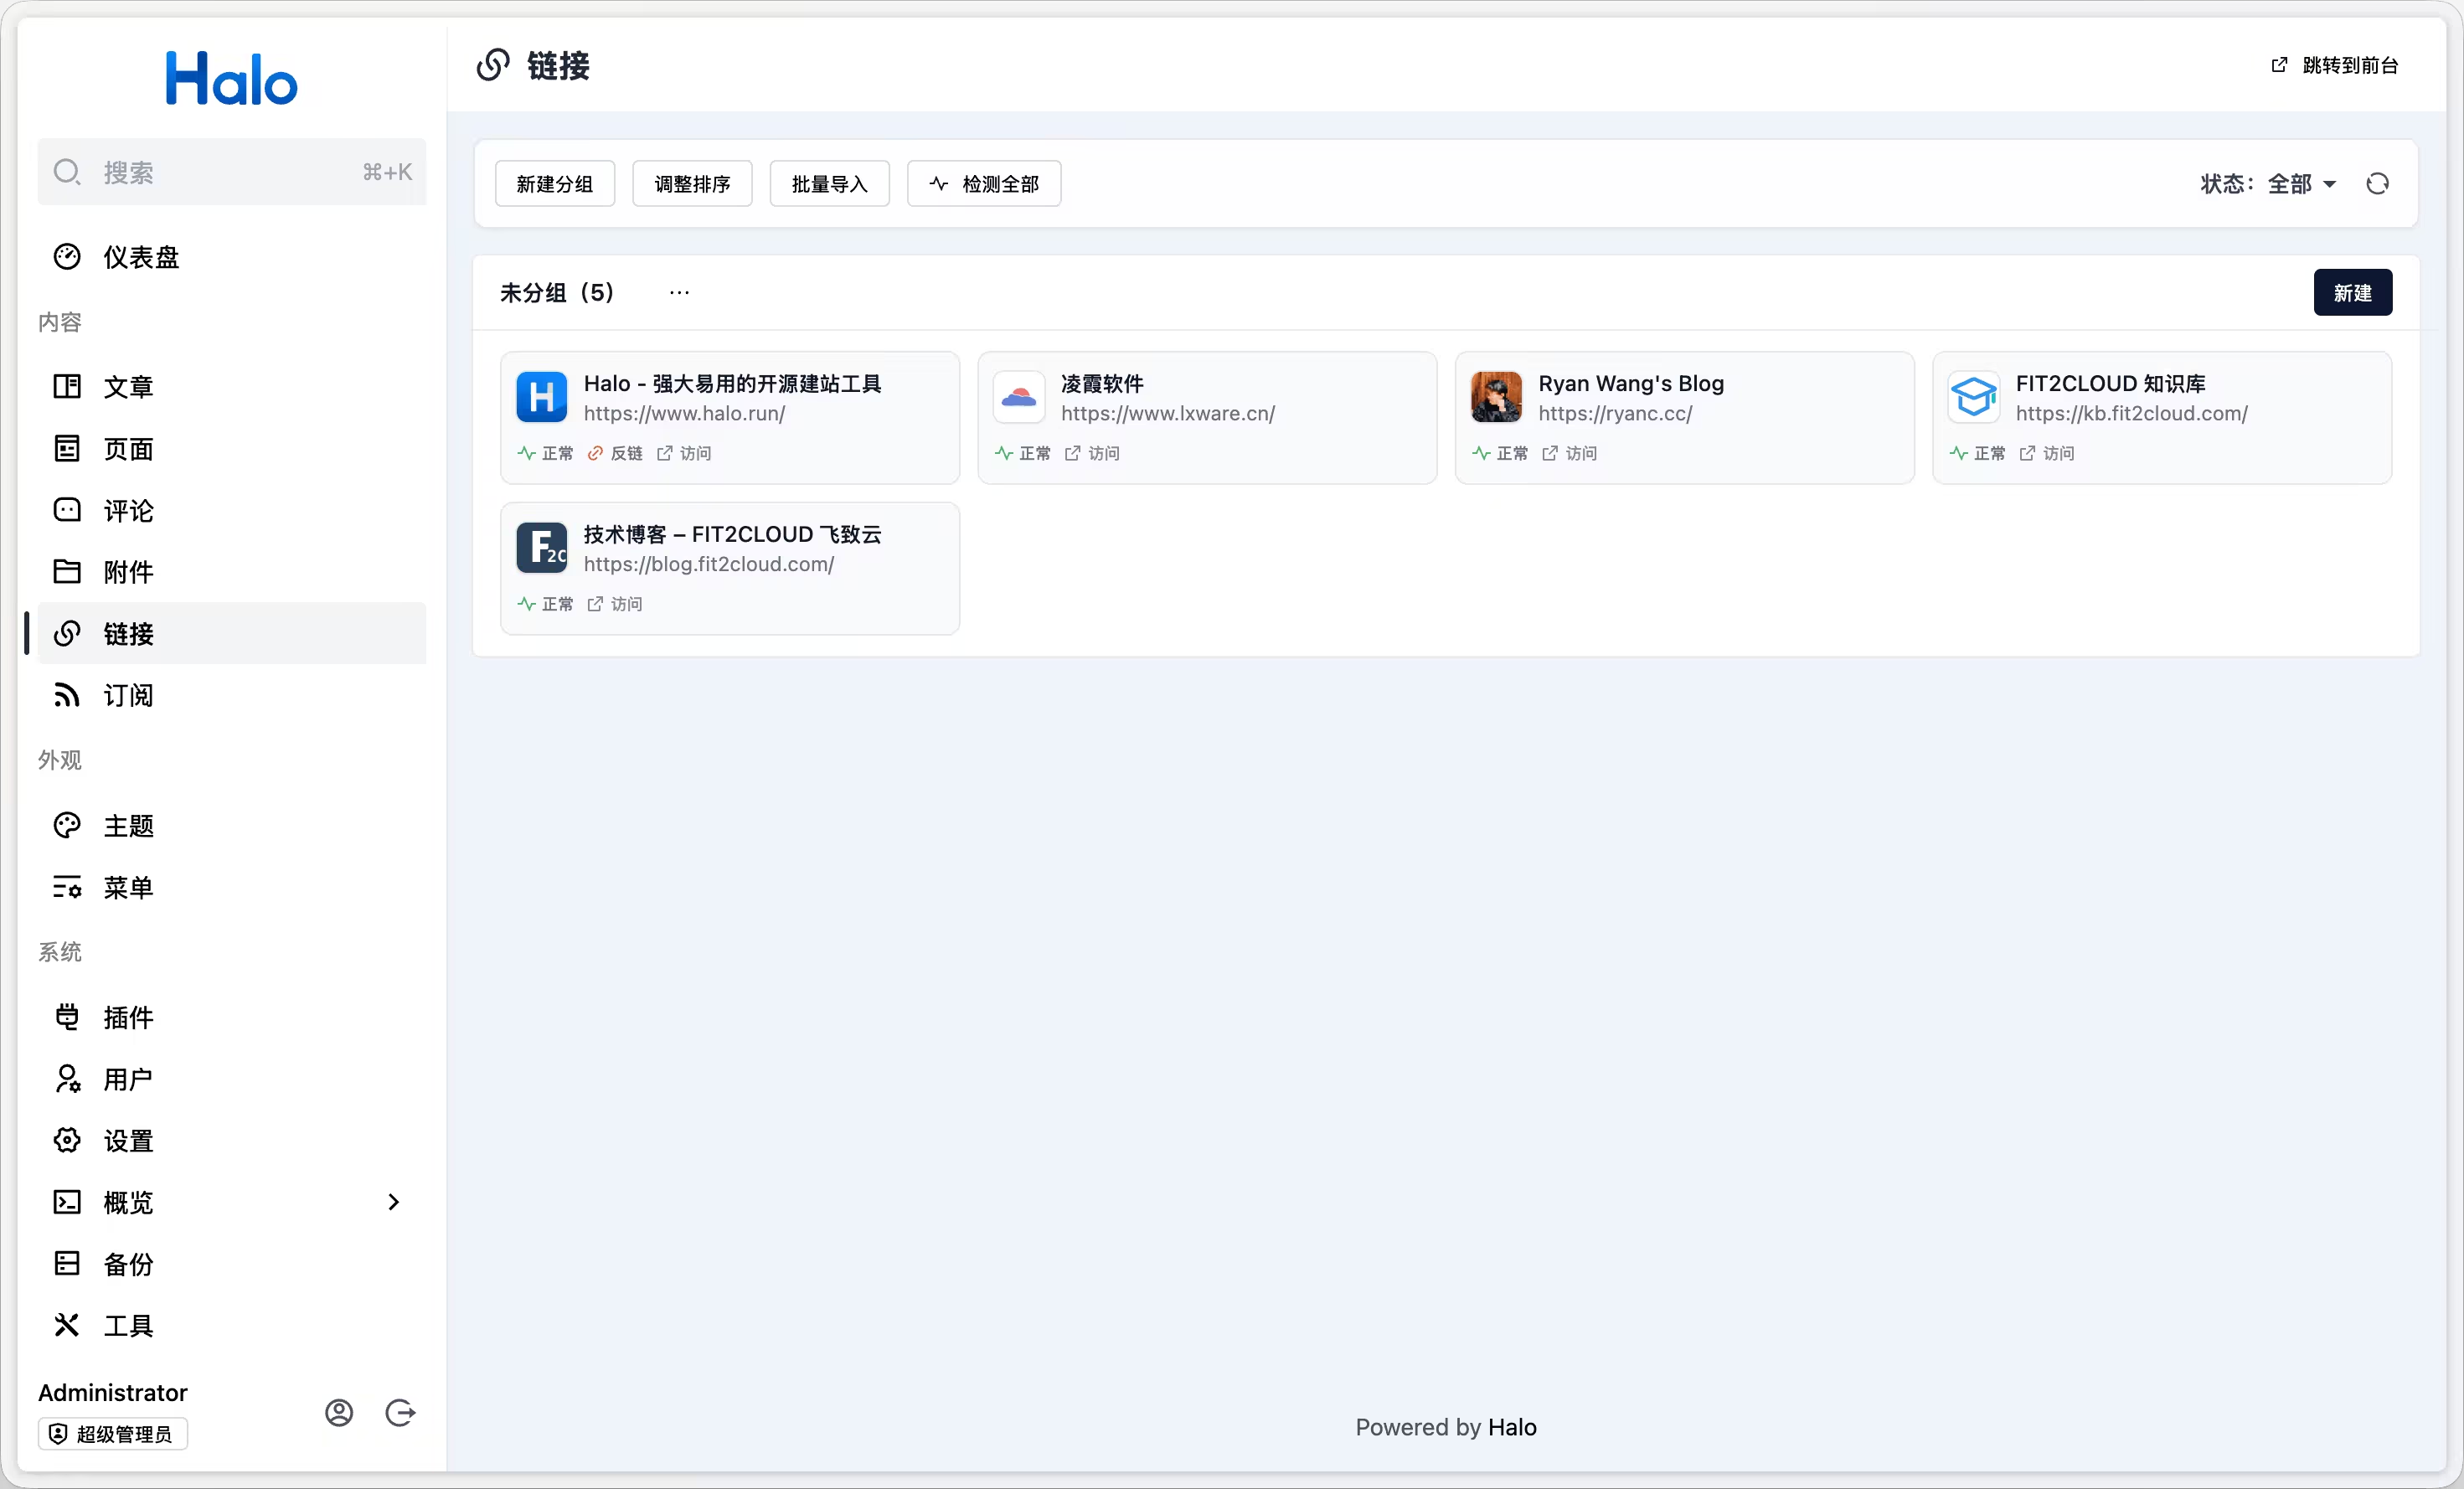
Task: Open 评论 comments menu item
Action: [232, 511]
